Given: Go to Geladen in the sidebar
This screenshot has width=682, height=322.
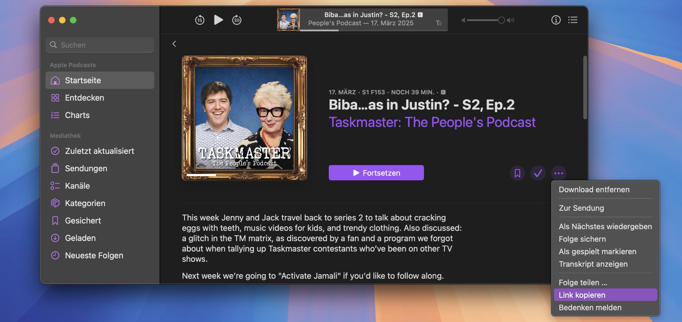Looking at the screenshot, I should 80,238.
